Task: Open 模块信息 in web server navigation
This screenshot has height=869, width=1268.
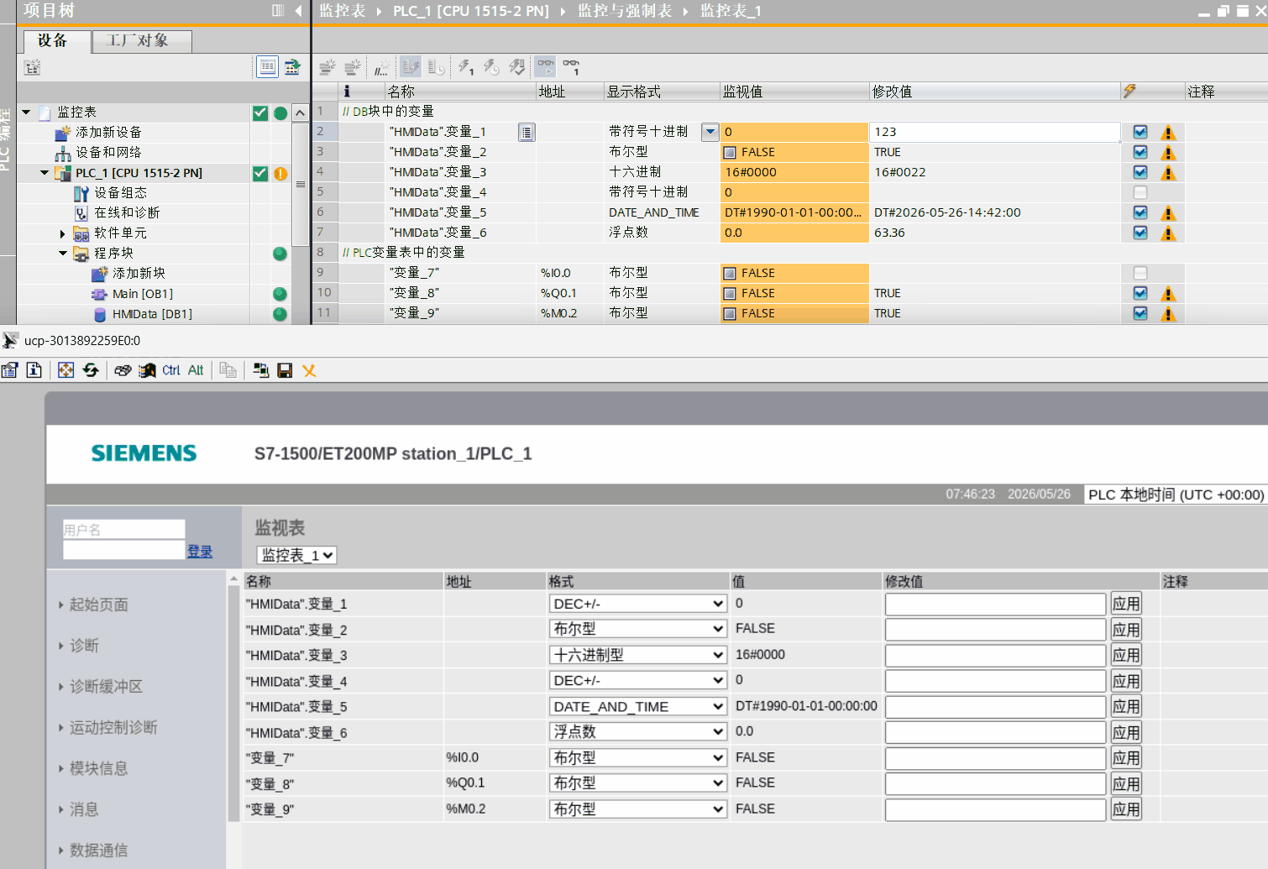Action: click(x=99, y=768)
